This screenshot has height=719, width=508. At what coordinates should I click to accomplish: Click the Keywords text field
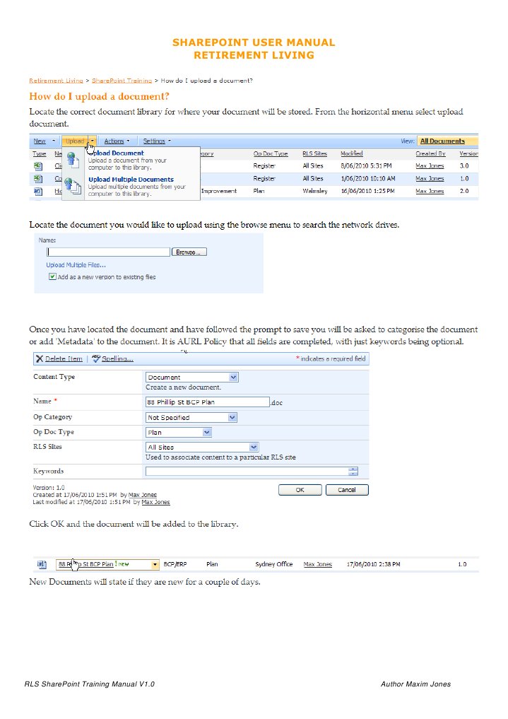tap(247, 471)
